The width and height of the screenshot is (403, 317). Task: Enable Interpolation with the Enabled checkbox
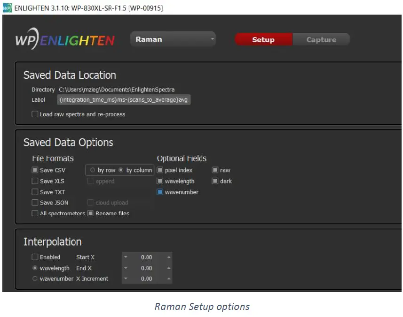35,257
